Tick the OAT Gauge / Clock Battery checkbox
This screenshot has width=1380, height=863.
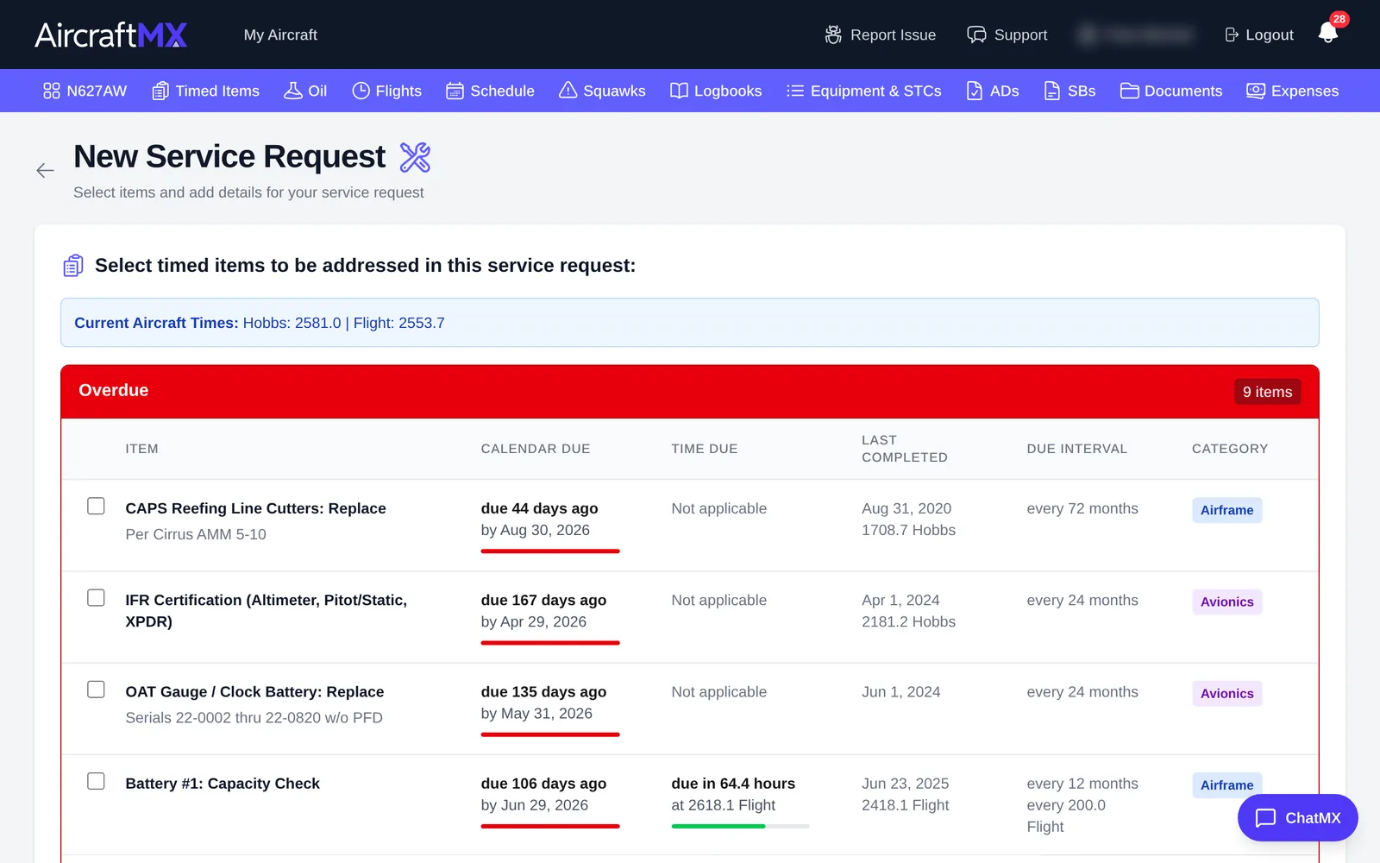[96, 690]
